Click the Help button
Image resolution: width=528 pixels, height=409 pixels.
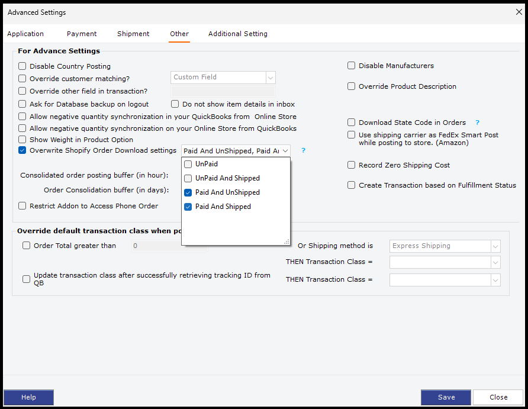pos(28,397)
